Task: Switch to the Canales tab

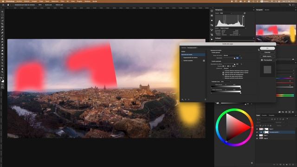Action: coord(264,116)
